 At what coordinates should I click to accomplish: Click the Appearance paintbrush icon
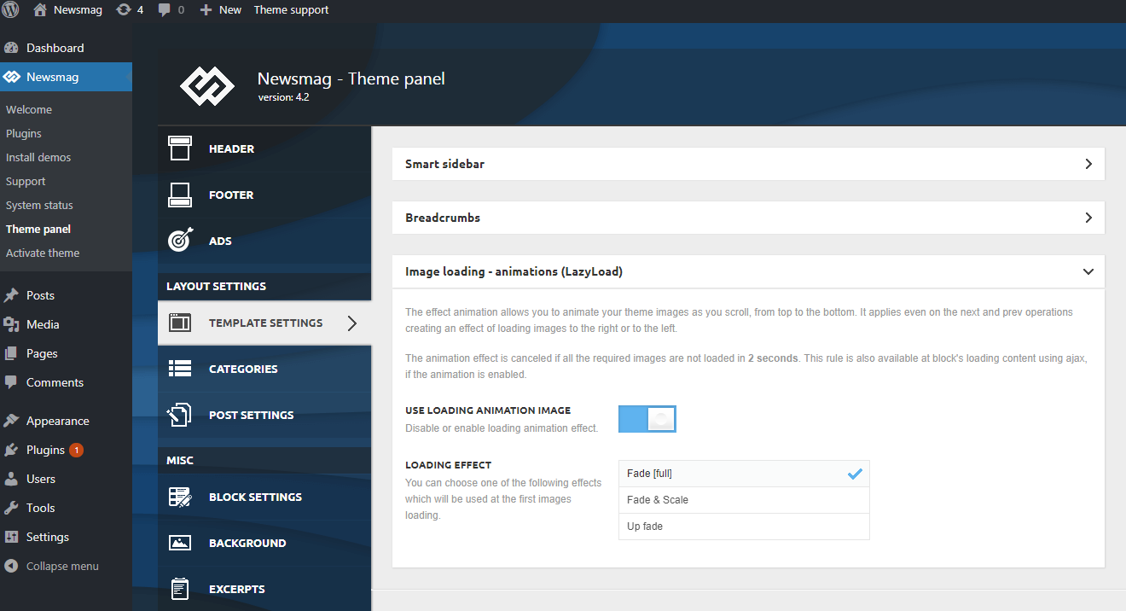(x=11, y=421)
